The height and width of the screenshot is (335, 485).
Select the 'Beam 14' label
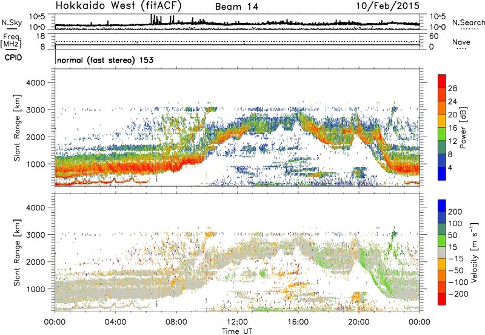click(236, 7)
